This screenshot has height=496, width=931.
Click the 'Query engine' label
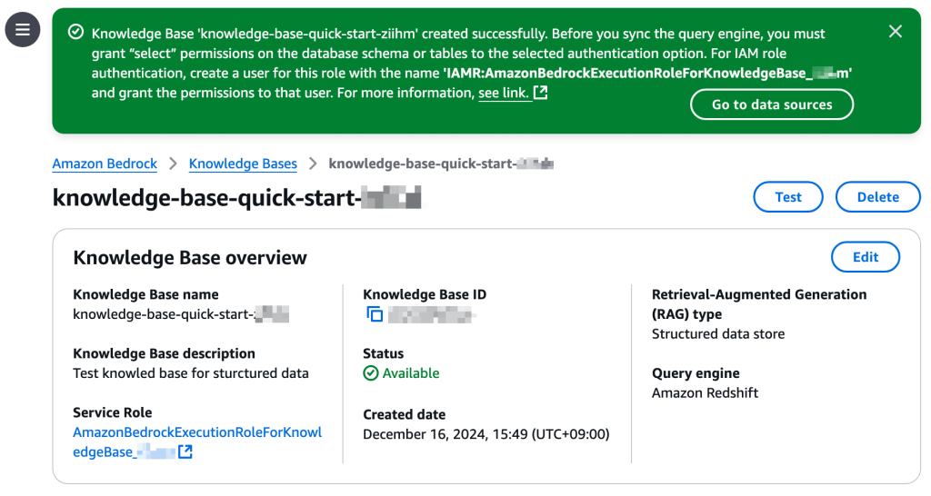pyautogui.click(x=696, y=373)
